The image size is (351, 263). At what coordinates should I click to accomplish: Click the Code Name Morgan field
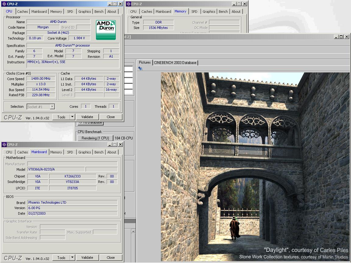pyautogui.click(x=43, y=27)
